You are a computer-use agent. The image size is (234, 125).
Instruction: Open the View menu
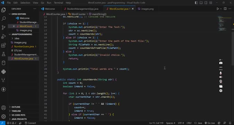pos(35,3)
